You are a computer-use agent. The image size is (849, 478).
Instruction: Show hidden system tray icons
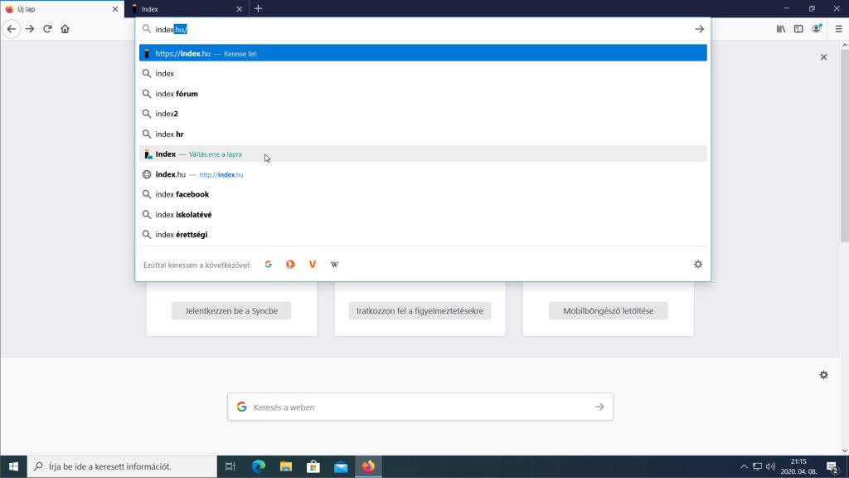(744, 466)
